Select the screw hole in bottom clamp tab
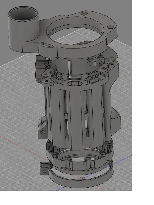The height and width of the screenshot is (205, 154). (45, 171)
